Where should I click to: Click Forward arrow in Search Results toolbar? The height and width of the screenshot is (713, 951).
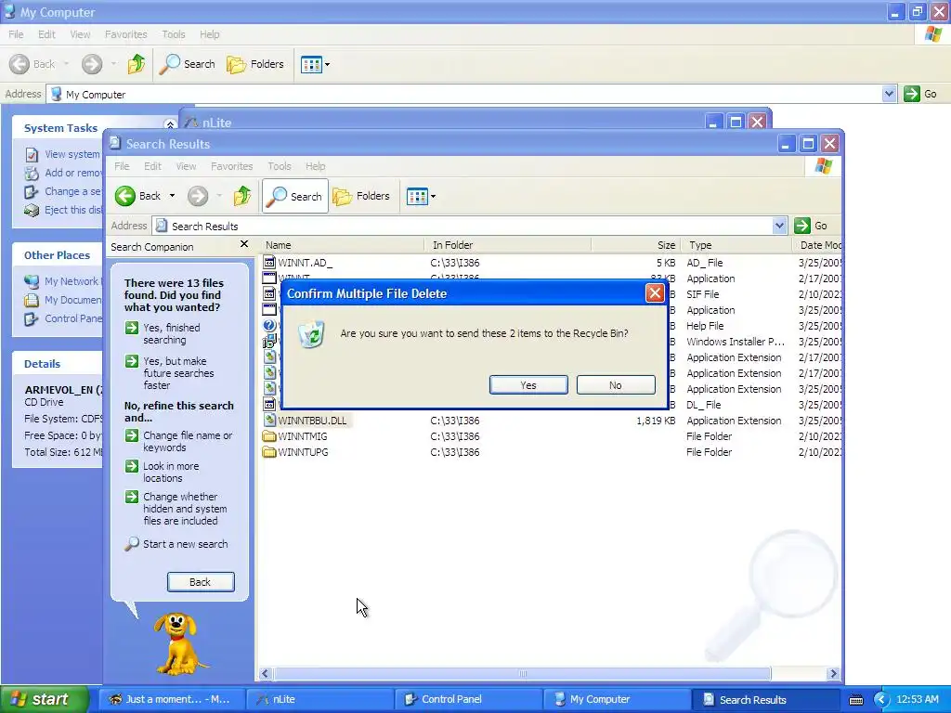197,196
